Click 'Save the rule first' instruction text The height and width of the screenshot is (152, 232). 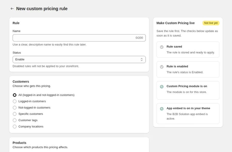pos(187,33)
